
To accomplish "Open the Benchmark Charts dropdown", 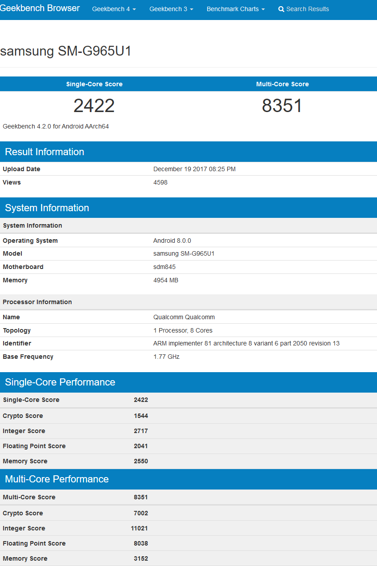I will point(236,9).
